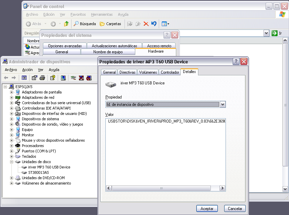The width and height of the screenshot is (289, 215).
Task: Click Disable device icon in toolbar
Action: (89, 78)
